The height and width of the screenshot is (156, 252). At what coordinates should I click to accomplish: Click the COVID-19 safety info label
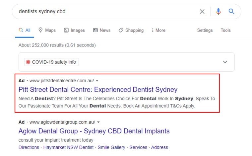coord(51,62)
